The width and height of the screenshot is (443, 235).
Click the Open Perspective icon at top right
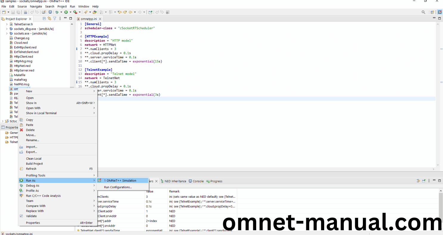(432, 12)
